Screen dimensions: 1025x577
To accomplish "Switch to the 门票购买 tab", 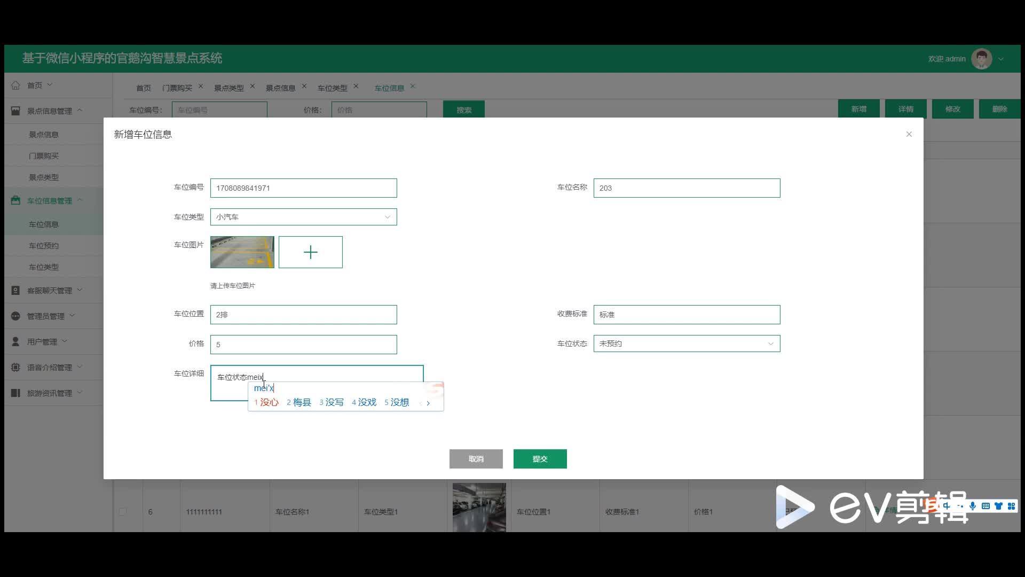I will click(177, 88).
